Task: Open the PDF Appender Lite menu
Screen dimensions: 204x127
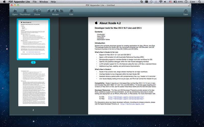Action: click(x=19, y=2)
